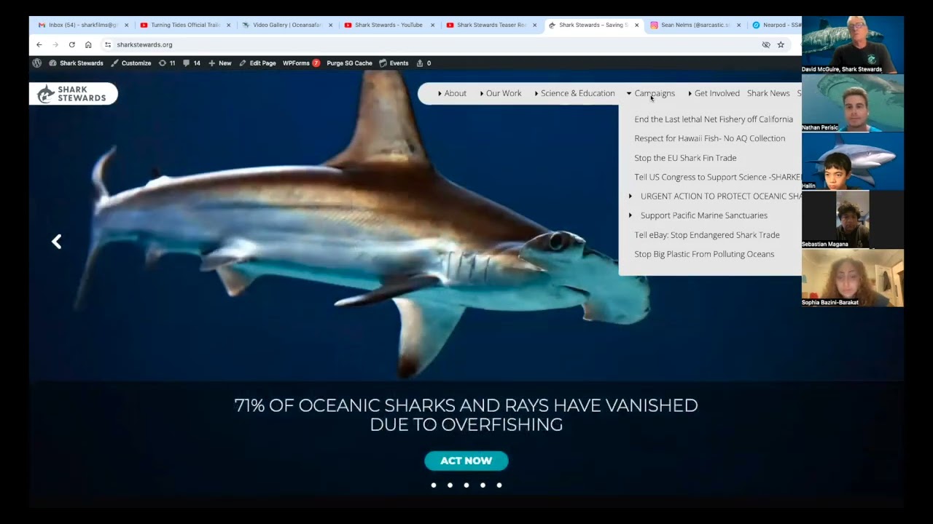Open the browser home page
The image size is (933, 524).
point(88,44)
